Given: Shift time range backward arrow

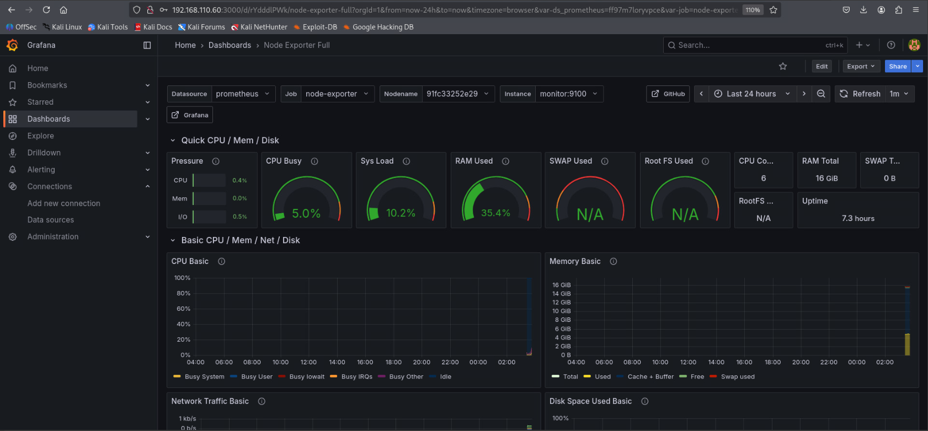Looking at the screenshot, I should [701, 94].
